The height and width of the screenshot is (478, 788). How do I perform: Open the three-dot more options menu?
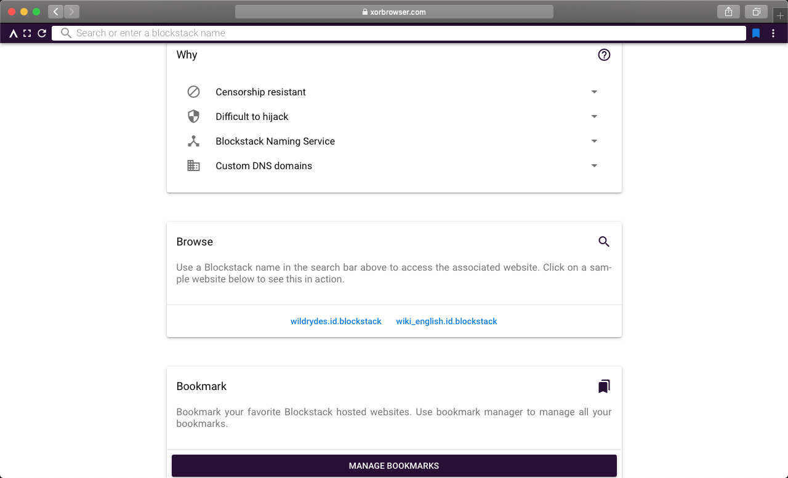click(x=773, y=33)
